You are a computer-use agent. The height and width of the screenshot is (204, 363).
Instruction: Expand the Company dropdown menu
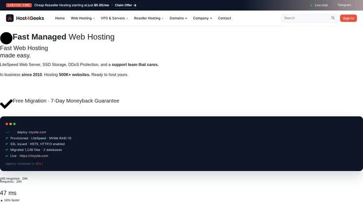pos(202,18)
